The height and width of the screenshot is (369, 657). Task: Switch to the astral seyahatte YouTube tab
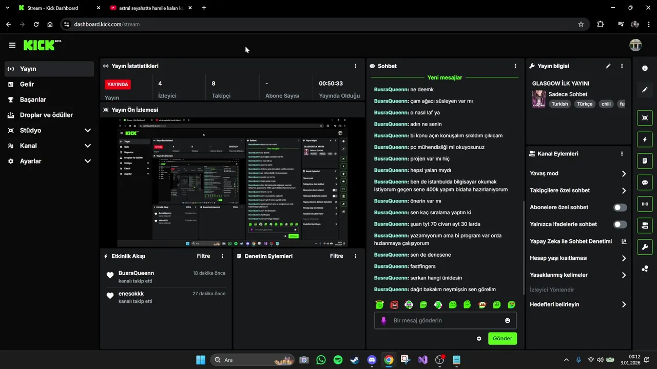point(151,8)
